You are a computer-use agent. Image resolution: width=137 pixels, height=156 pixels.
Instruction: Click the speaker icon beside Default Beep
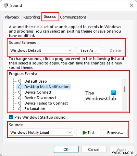20,81
